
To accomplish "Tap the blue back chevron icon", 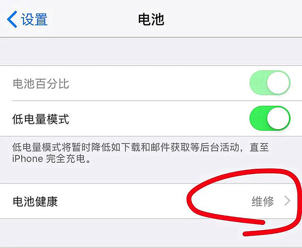I will point(12,19).
